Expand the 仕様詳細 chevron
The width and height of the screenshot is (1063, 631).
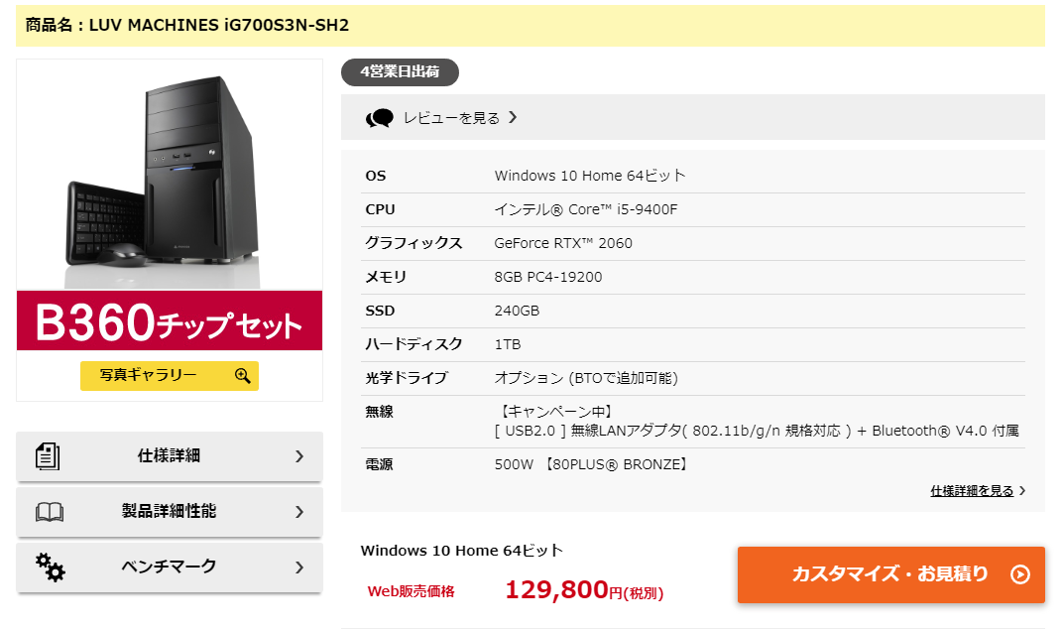[x=299, y=456]
